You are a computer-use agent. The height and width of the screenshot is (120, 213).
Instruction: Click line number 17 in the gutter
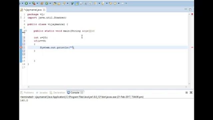24,67
